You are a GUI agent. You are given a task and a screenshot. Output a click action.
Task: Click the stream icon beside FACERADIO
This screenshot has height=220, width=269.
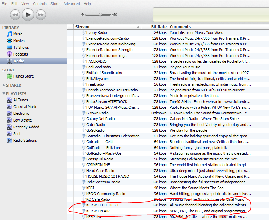tap(83, 61)
